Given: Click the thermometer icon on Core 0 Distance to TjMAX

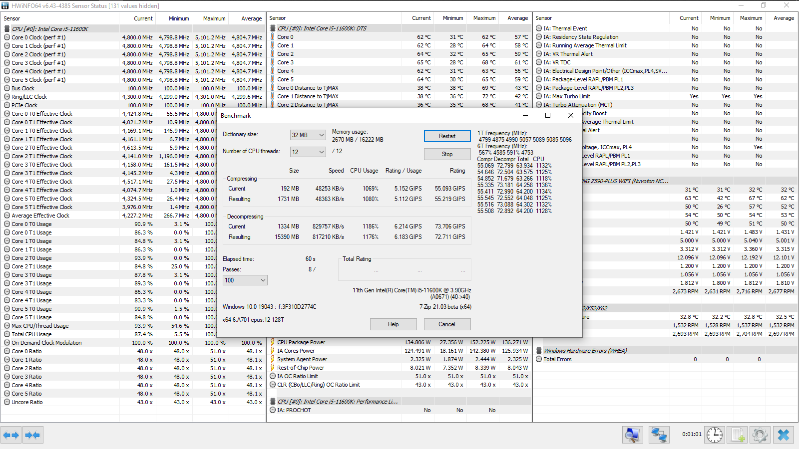Looking at the screenshot, I should [273, 88].
